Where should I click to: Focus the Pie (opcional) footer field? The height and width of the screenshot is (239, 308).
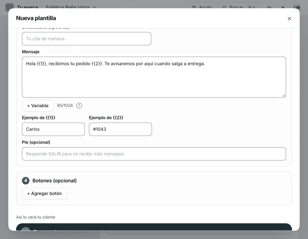point(154,154)
